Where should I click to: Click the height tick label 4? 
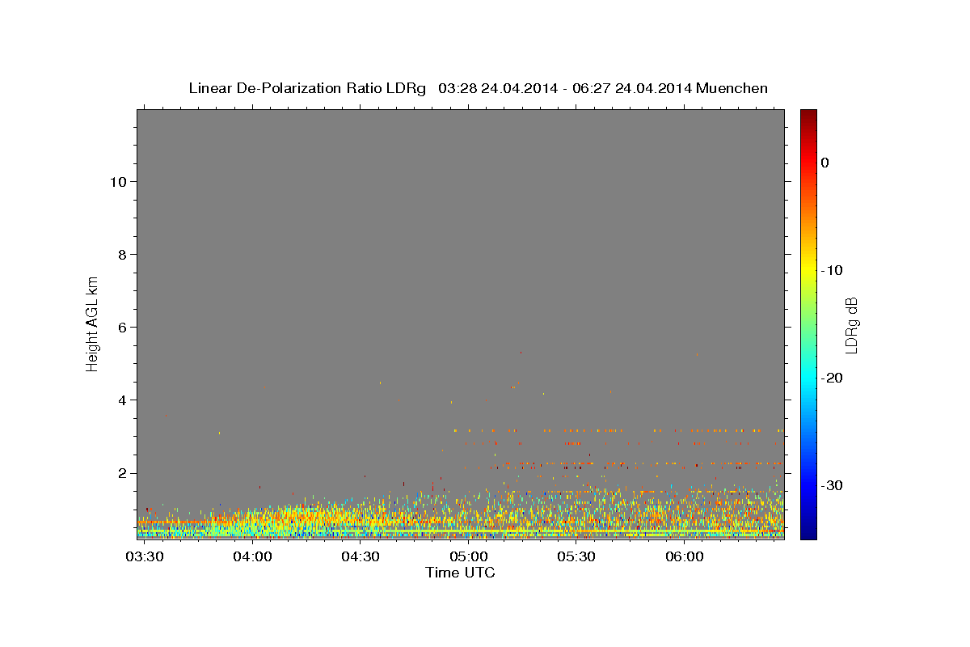122,400
